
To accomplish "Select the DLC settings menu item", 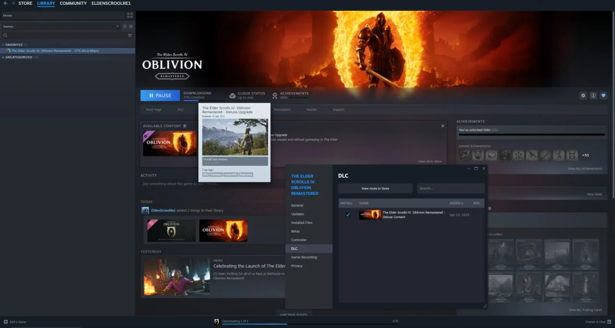I will 295,248.
